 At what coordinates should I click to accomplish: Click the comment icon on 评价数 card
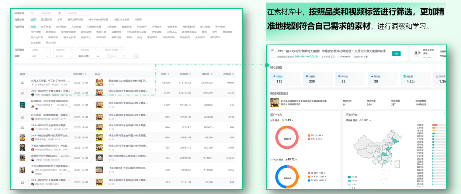pos(339,76)
